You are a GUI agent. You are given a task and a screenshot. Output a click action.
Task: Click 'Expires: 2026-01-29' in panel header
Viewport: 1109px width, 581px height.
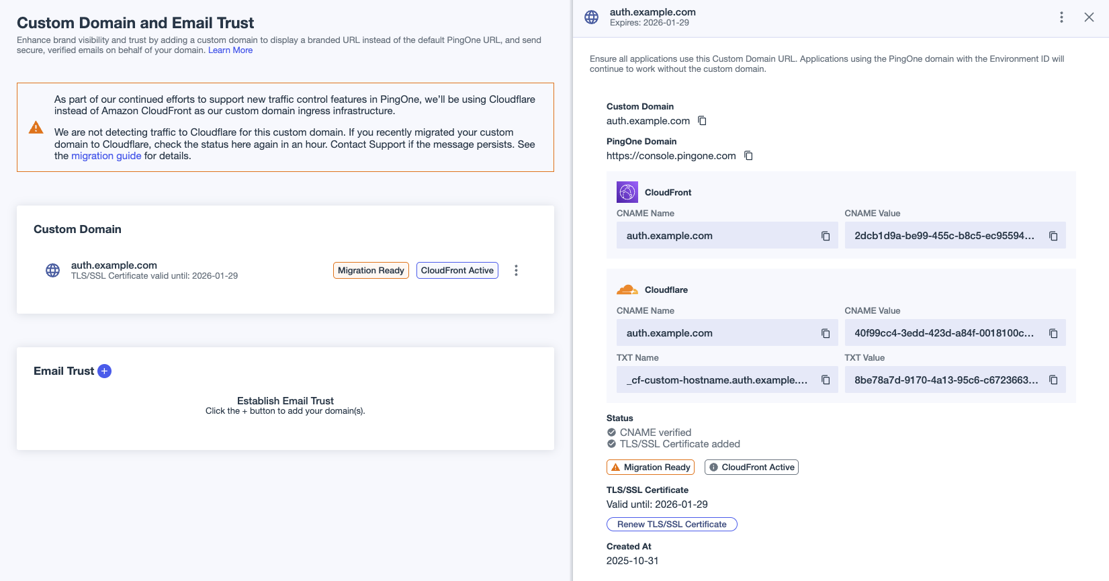650,23
